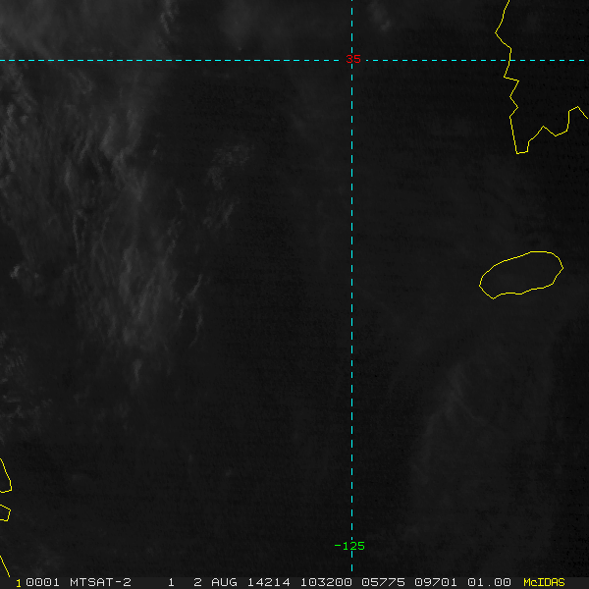Click the 0001 image number text
The width and height of the screenshot is (589, 589).
[42, 582]
